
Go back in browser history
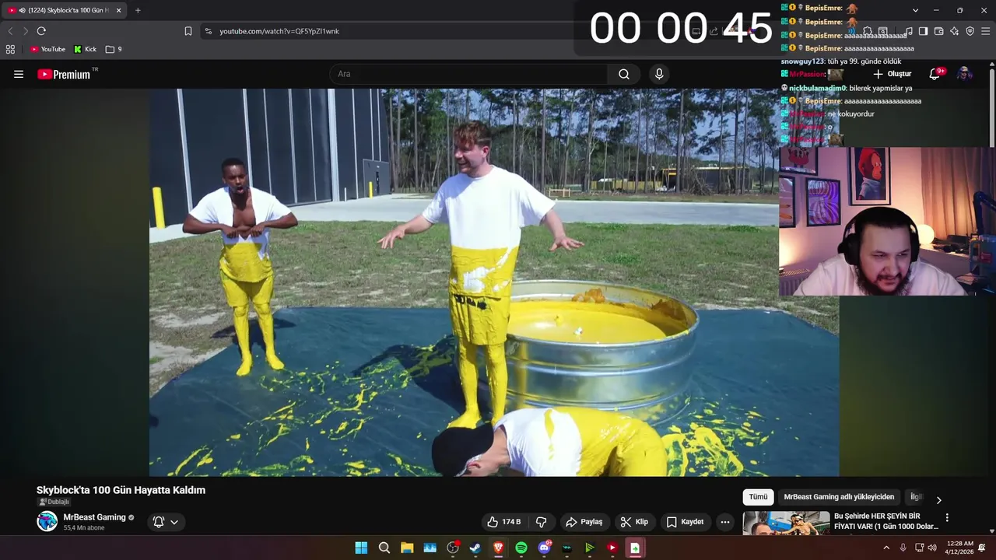coord(10,31)
